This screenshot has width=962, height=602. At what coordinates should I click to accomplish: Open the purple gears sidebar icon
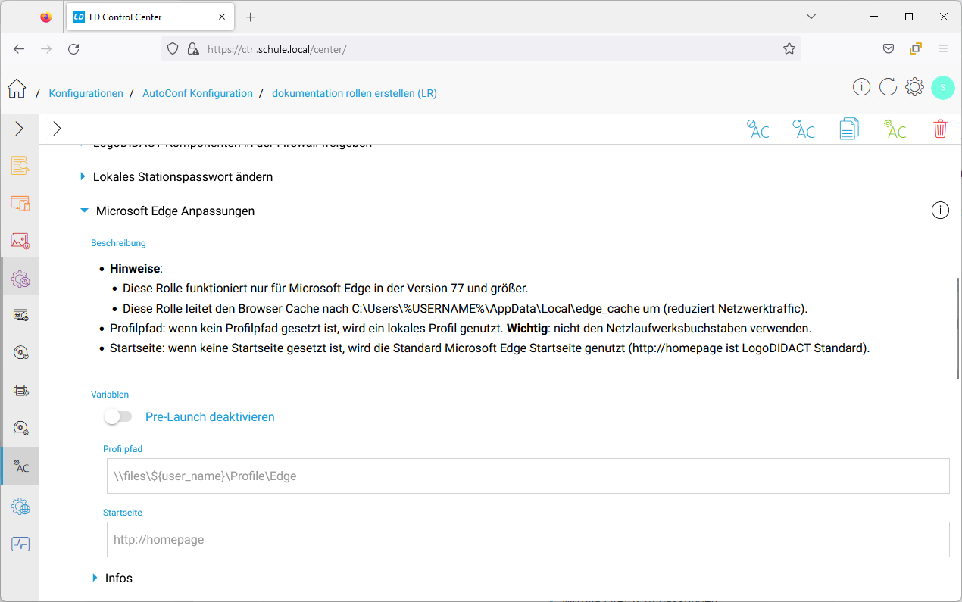tap(20, 279)
